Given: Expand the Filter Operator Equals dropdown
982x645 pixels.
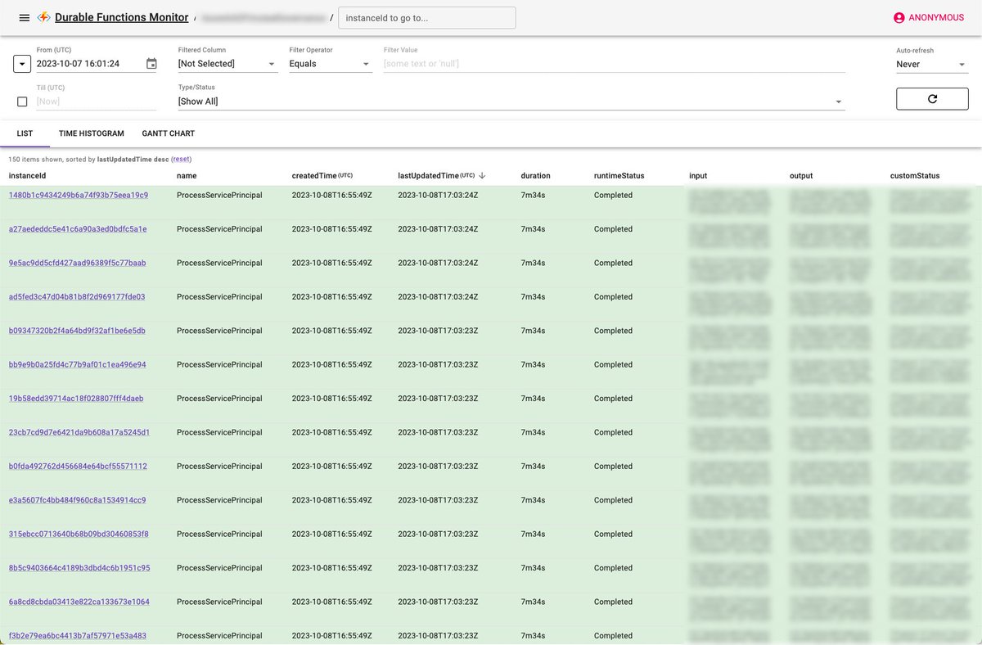Looking at the screenshot, I should (331, 64).
